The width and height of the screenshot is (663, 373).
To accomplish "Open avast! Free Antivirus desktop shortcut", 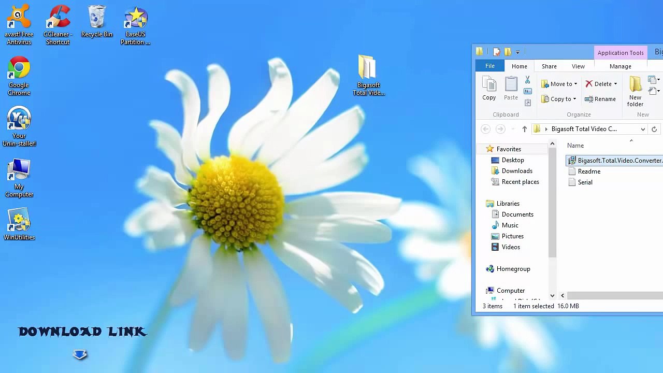I will click(19, 25).
